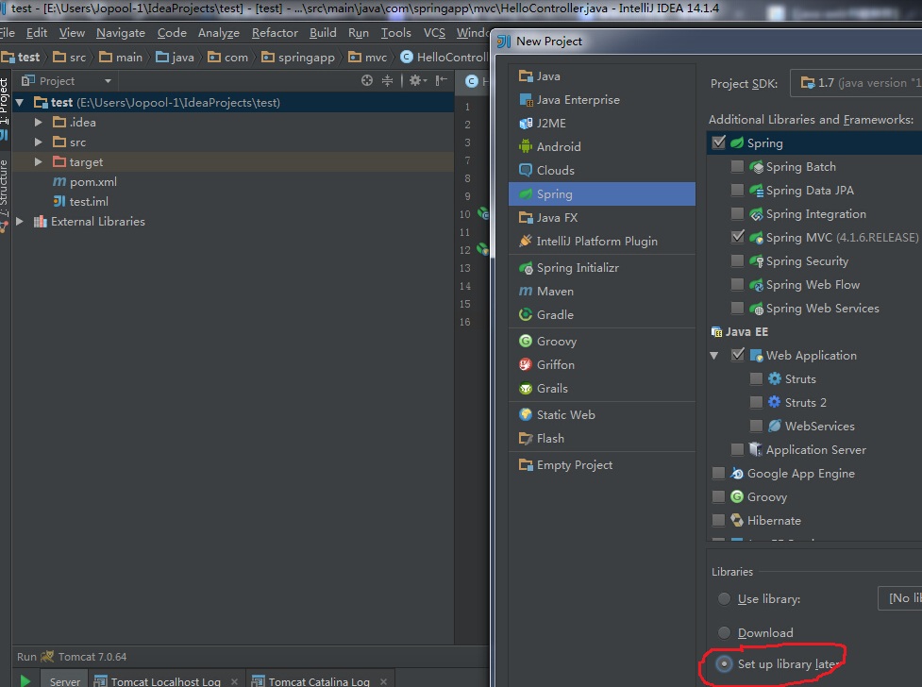Select Maven in the project type list

[x=601, y=292]
